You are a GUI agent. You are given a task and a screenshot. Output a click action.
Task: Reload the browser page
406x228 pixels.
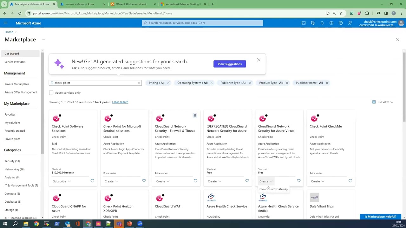(x=20, y=13)
